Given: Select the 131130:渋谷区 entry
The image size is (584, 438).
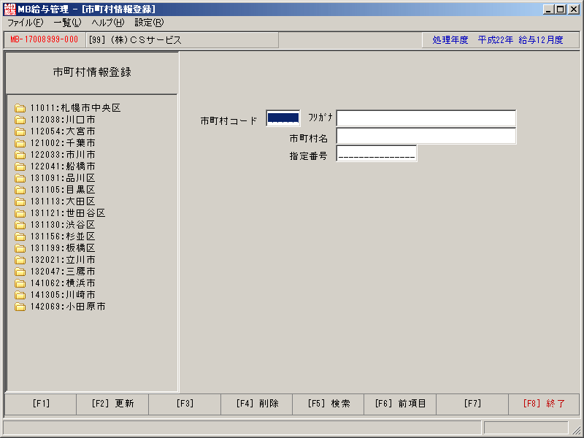Looking at the screenshot, I should pyautogui.click(x=63, y=225).
